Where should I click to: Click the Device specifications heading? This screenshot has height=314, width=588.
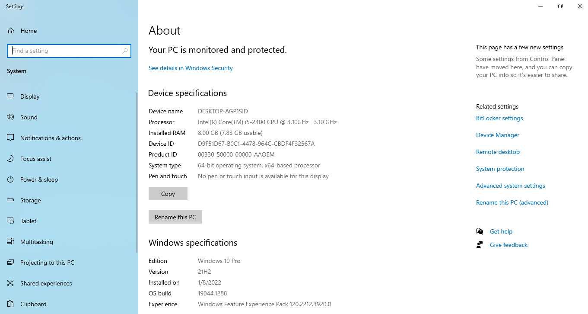coord(188,93)
